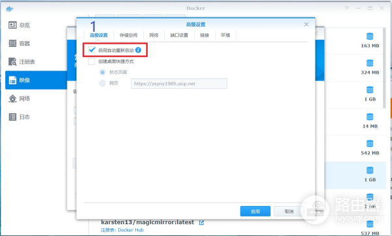The image size is (392, 236).
Task: Minimize the Docker window
Action: pos(358,8)
